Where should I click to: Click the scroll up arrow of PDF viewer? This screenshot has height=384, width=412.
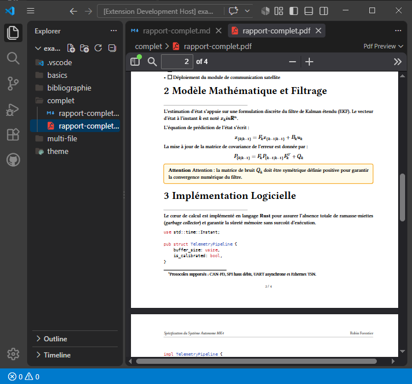coord(402,76)
